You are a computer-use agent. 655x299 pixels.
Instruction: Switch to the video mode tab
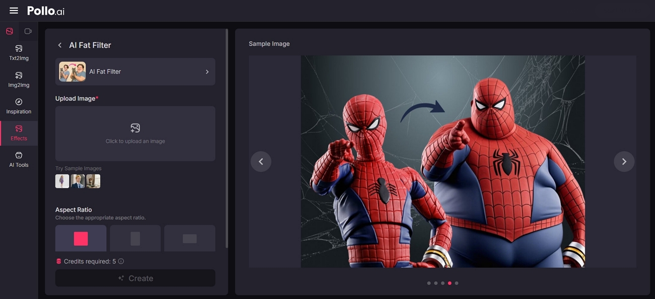[28, 31]
